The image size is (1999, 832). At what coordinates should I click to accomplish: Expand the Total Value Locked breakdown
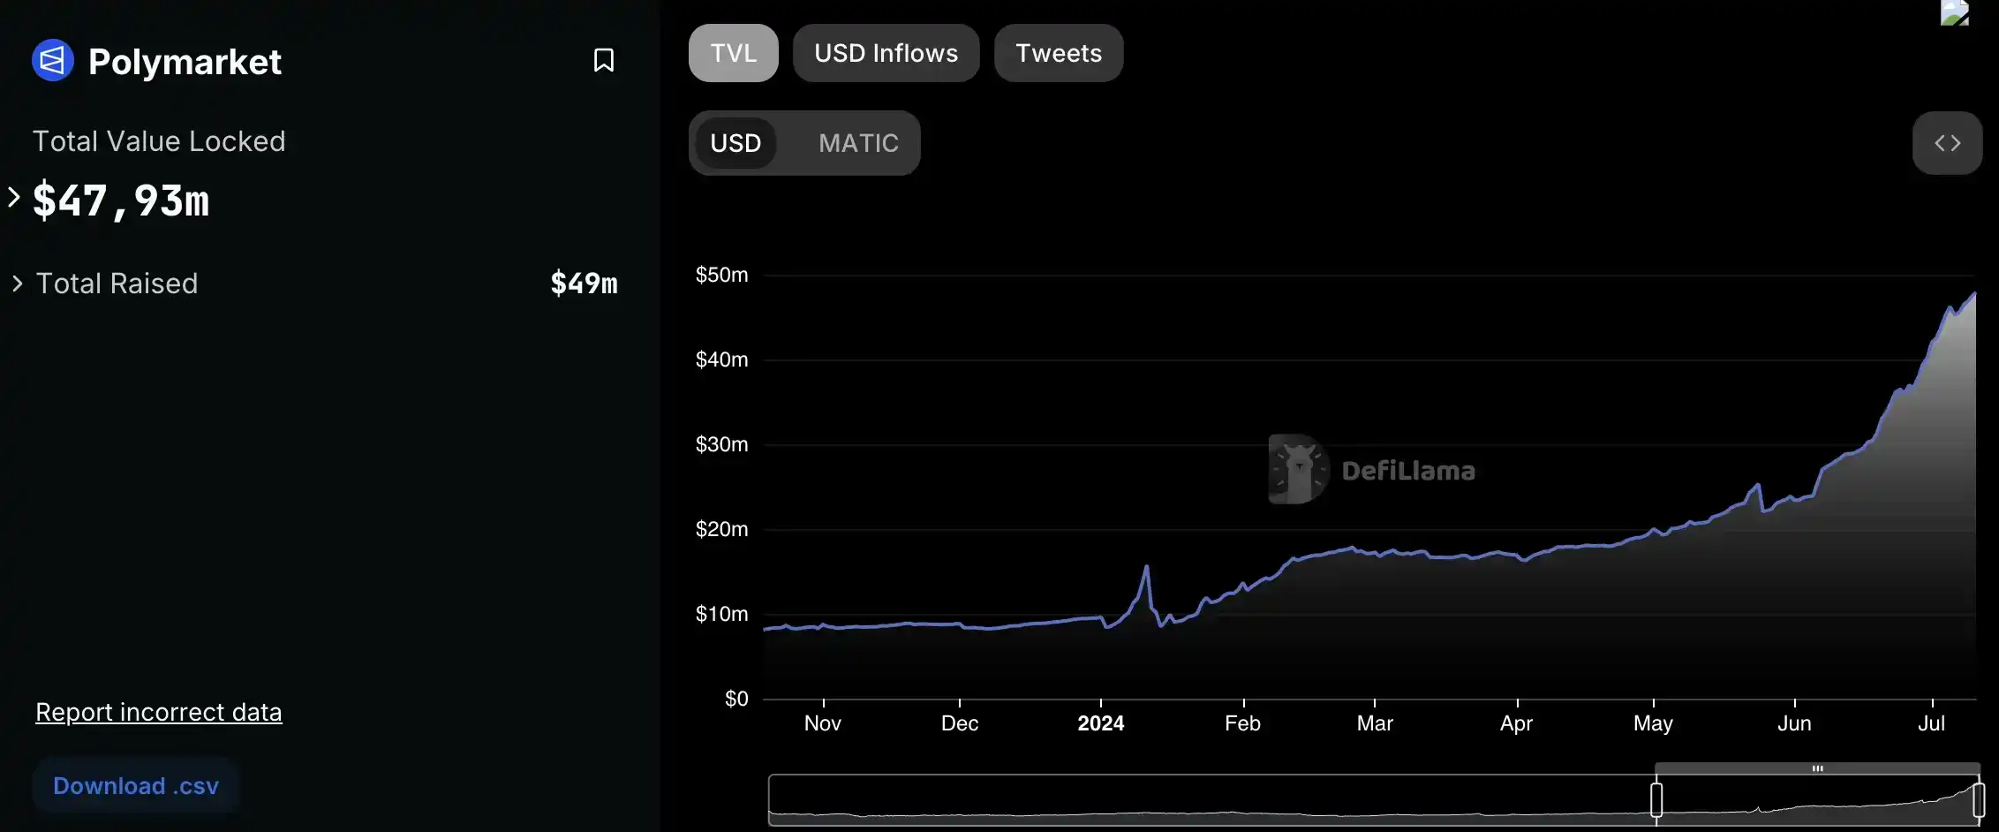14,197
